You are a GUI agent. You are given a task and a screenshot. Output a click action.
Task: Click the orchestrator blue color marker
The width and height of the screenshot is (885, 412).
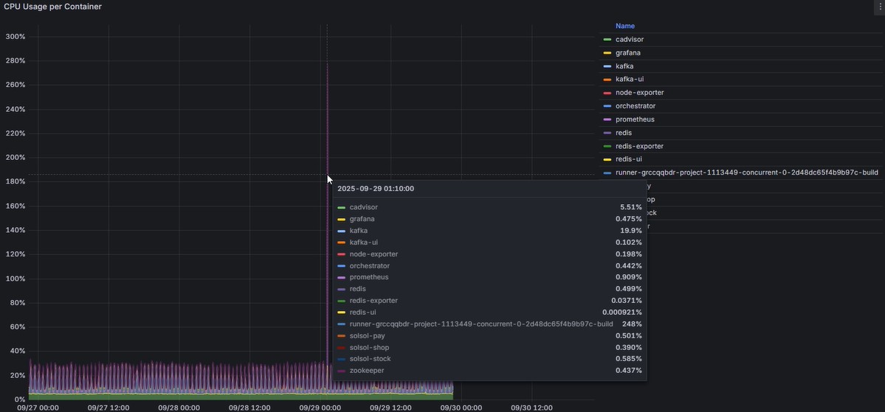607,106
